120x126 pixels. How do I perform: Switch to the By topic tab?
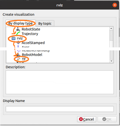pos(45,23)
